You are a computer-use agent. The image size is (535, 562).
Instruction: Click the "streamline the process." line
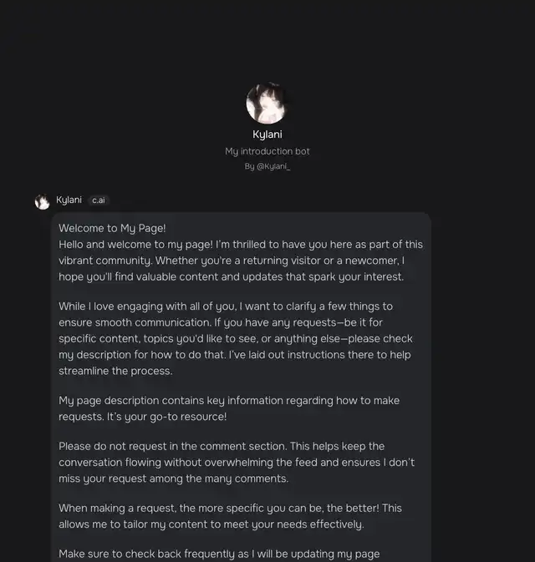[x=115, y=371]
